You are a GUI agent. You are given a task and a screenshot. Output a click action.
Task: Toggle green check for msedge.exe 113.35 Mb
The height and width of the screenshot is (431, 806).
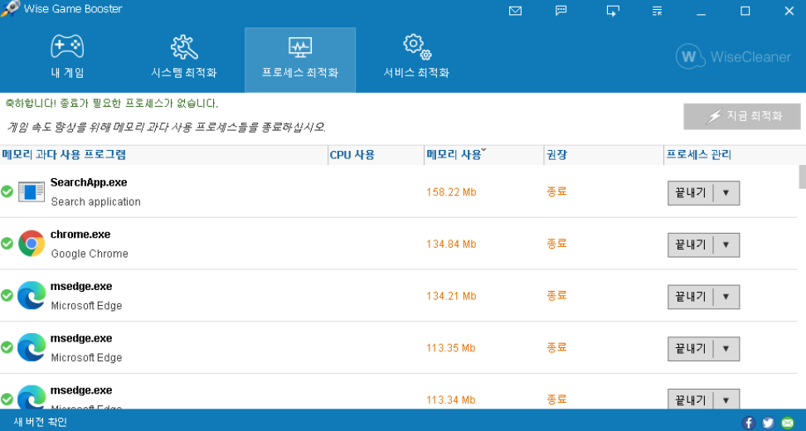tap(7, 347)
